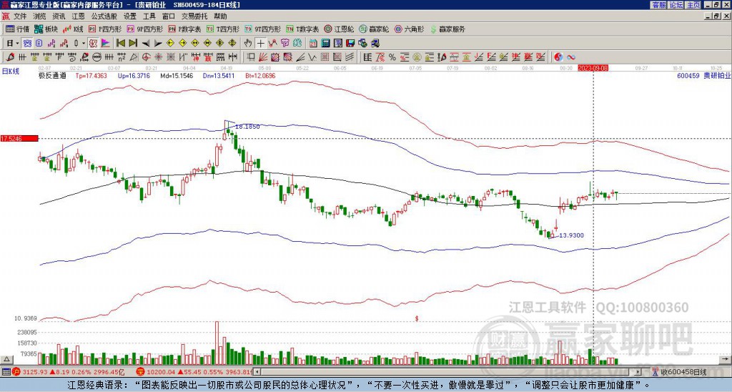Jump to first bar icon

pos(121,44)
